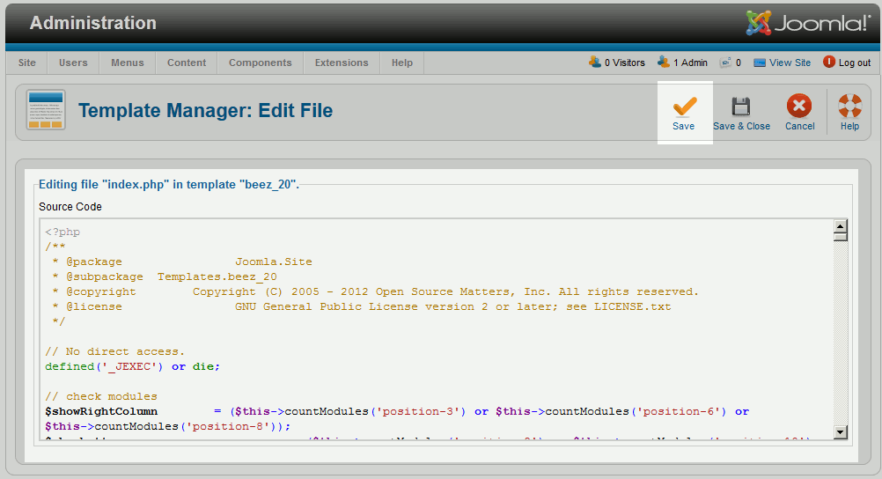Open the Users menu
This screenshot has height=479, width=882.
pos(73,63)
